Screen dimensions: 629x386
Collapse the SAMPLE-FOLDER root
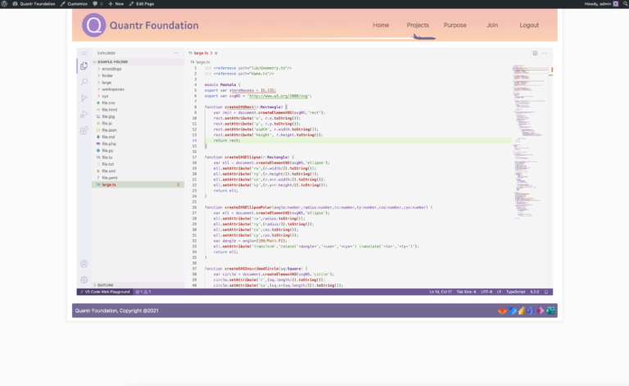pos(111,61)
